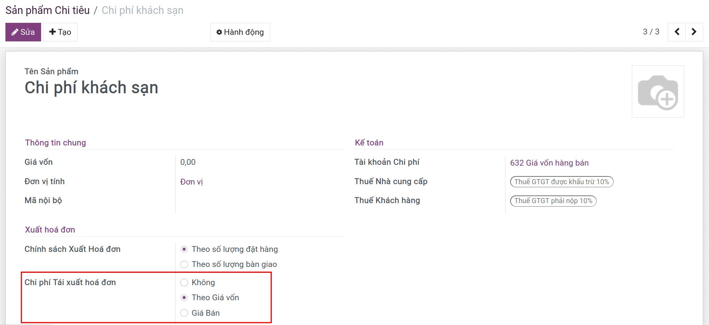Upload product image via camera placeholder
This screenshot has height=325, width=709.
[658, 92]
